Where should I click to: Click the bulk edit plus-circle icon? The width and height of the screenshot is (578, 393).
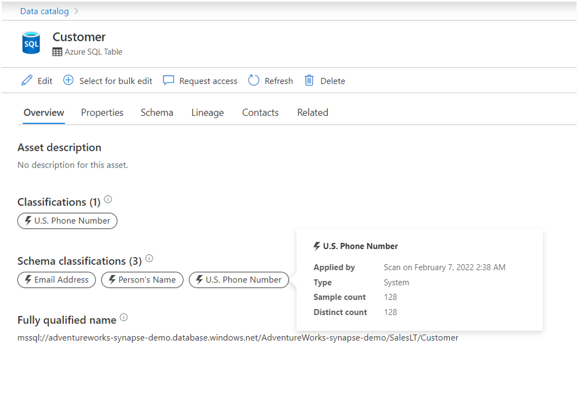pyautogui.click(x=68, y=80)
